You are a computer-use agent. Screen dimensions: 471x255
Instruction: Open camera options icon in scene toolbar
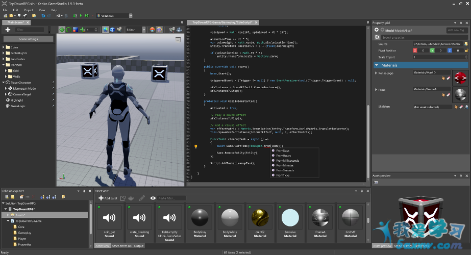[179, 30]
